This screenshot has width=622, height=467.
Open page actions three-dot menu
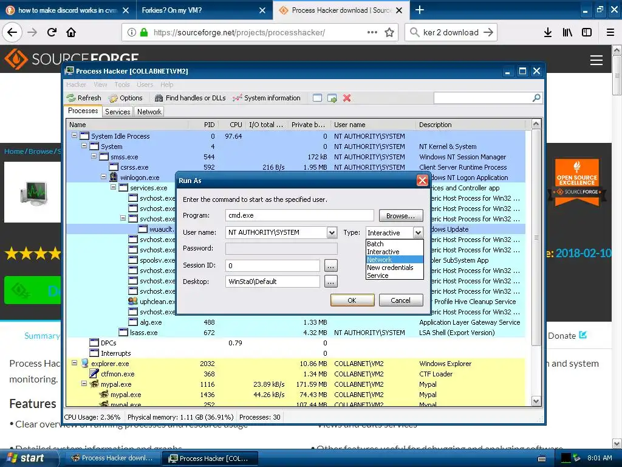pos(372,33)
